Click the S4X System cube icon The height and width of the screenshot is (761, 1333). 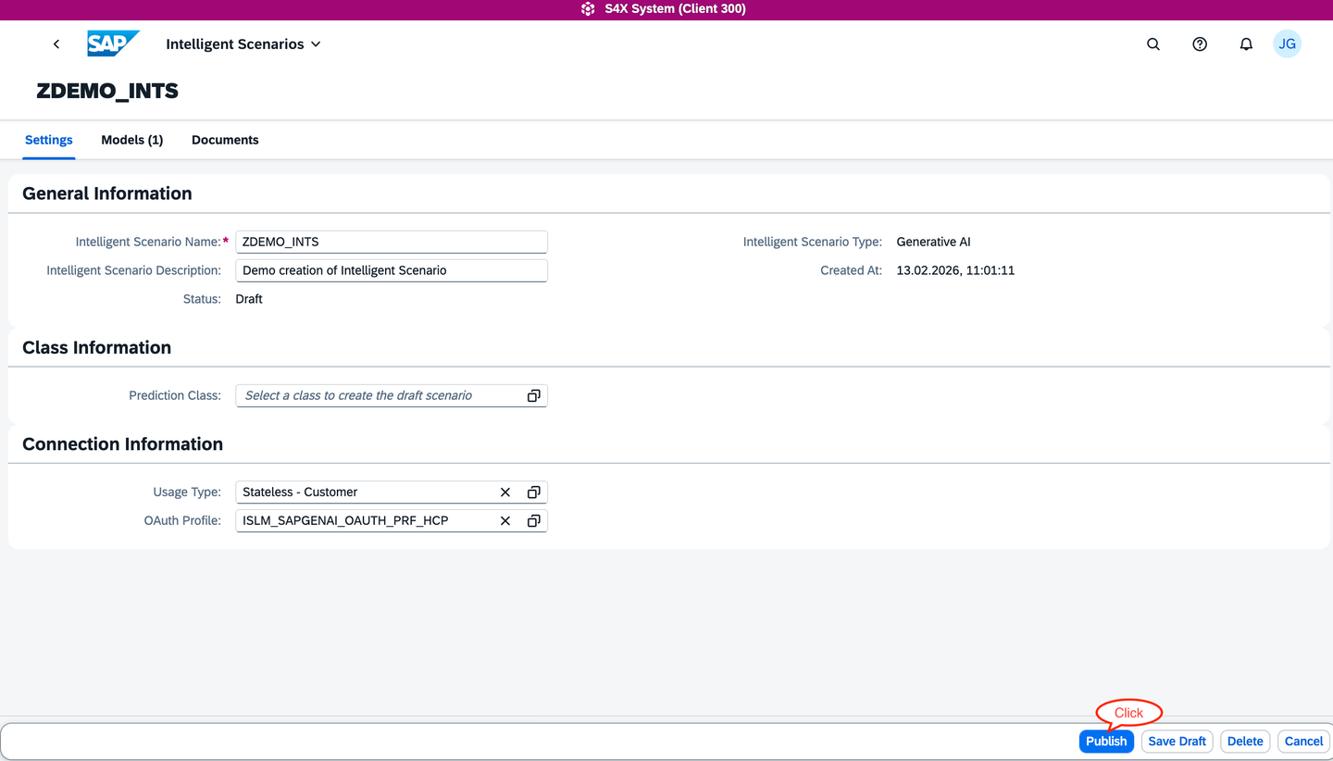point(588,9)
